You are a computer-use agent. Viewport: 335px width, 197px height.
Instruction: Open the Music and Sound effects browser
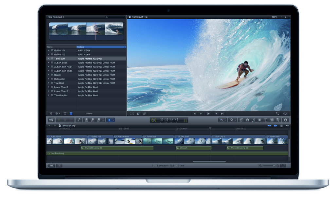point(254,120)
